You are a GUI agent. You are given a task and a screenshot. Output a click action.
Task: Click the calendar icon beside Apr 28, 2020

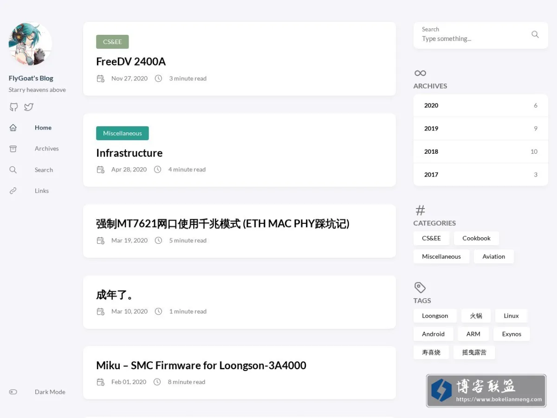coord(100,170)
